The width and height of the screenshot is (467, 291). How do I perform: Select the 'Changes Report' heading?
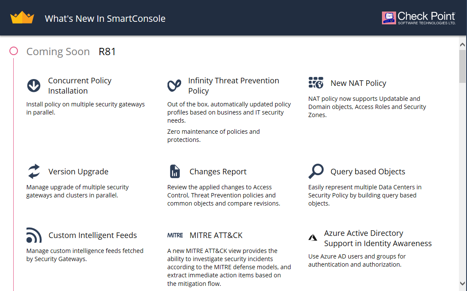click(x=218, y=171)
